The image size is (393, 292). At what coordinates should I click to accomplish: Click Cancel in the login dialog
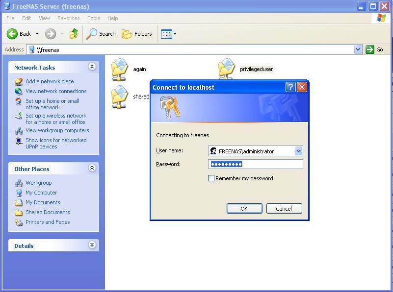click(x=284, y=208)
